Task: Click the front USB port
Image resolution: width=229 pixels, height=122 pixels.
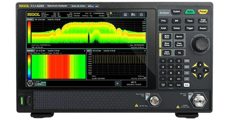Action: [x=29, y=101]
